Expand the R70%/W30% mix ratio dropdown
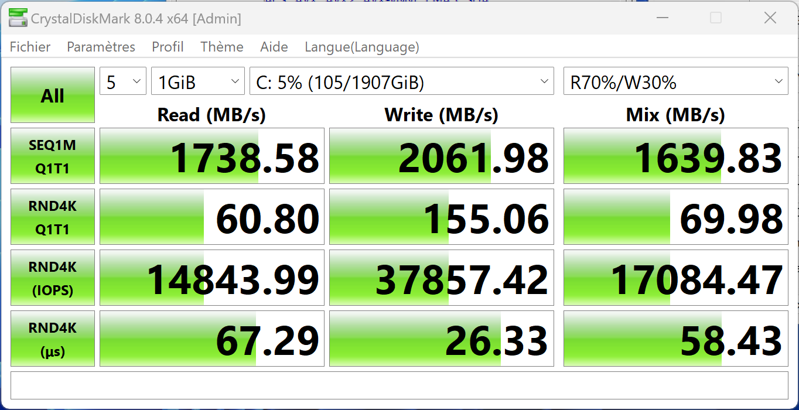The width and height of the screenshot is (799, 410). tap(675, 81)
